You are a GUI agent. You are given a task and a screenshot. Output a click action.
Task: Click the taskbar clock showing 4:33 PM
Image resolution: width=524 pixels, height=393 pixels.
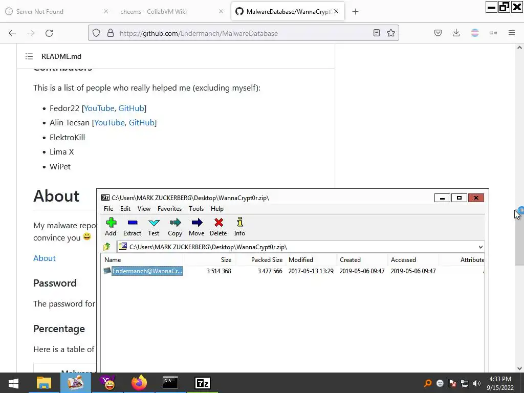point(500,383)
